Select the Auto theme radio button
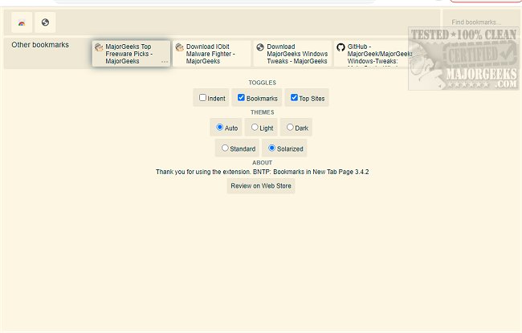 coord(219,127)
